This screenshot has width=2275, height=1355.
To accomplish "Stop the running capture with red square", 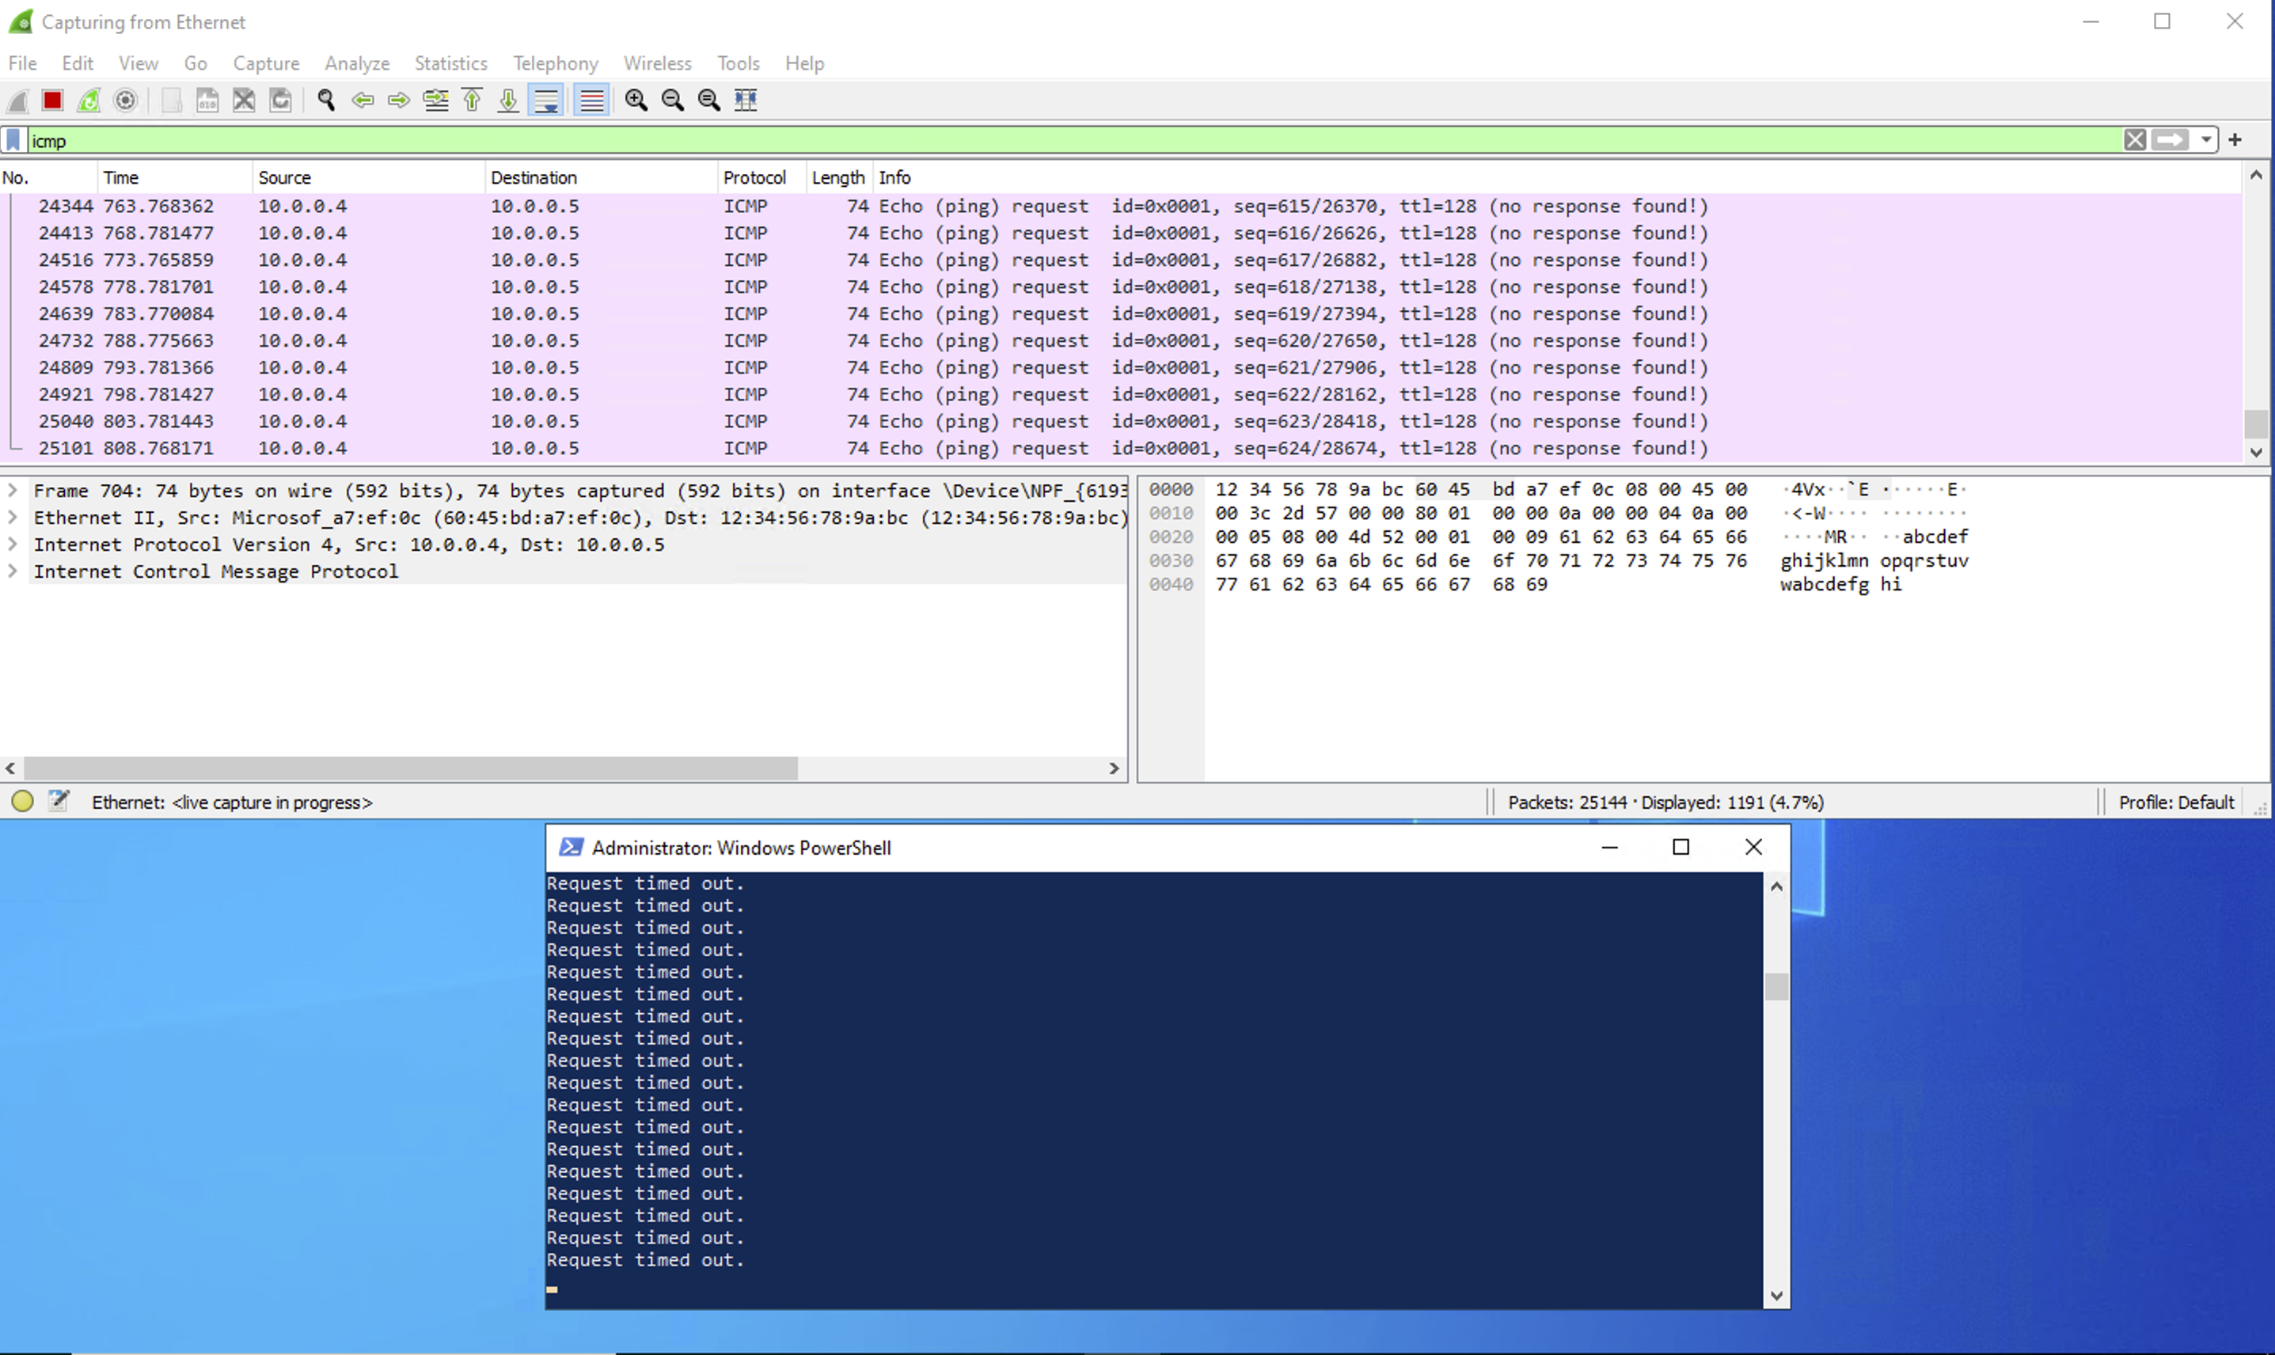I will pyautogui.click(x=53, y=101).
